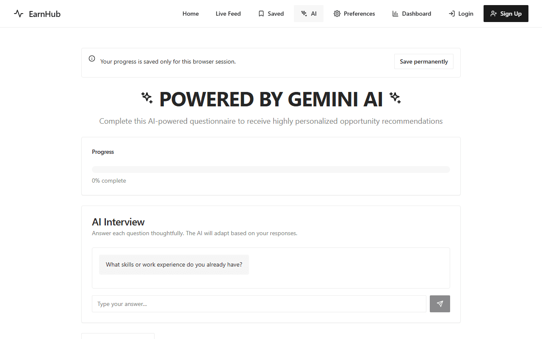
Task: Click the info circle icon in the notice
Action: (x=92, y=58)
